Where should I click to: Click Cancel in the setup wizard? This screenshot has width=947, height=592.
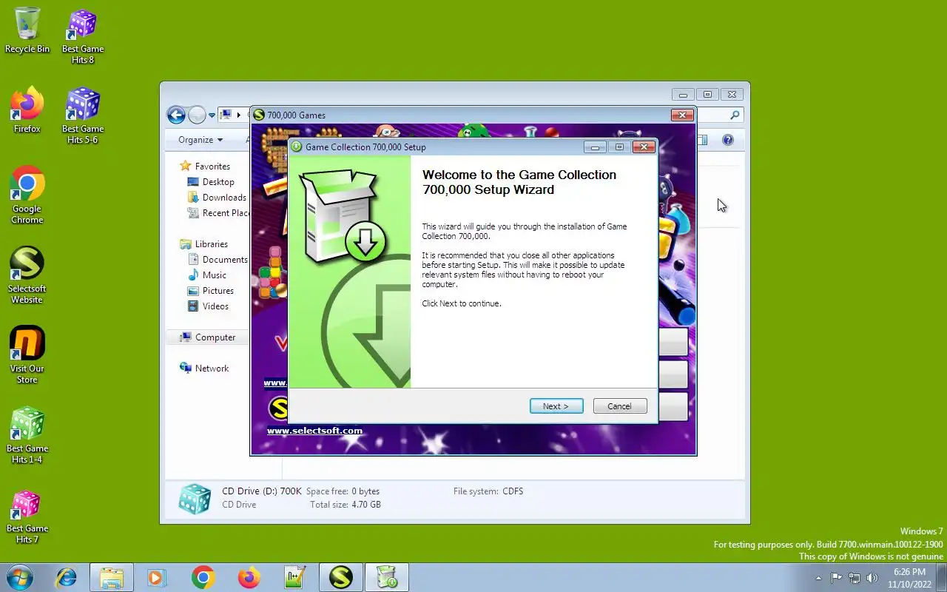620,406
